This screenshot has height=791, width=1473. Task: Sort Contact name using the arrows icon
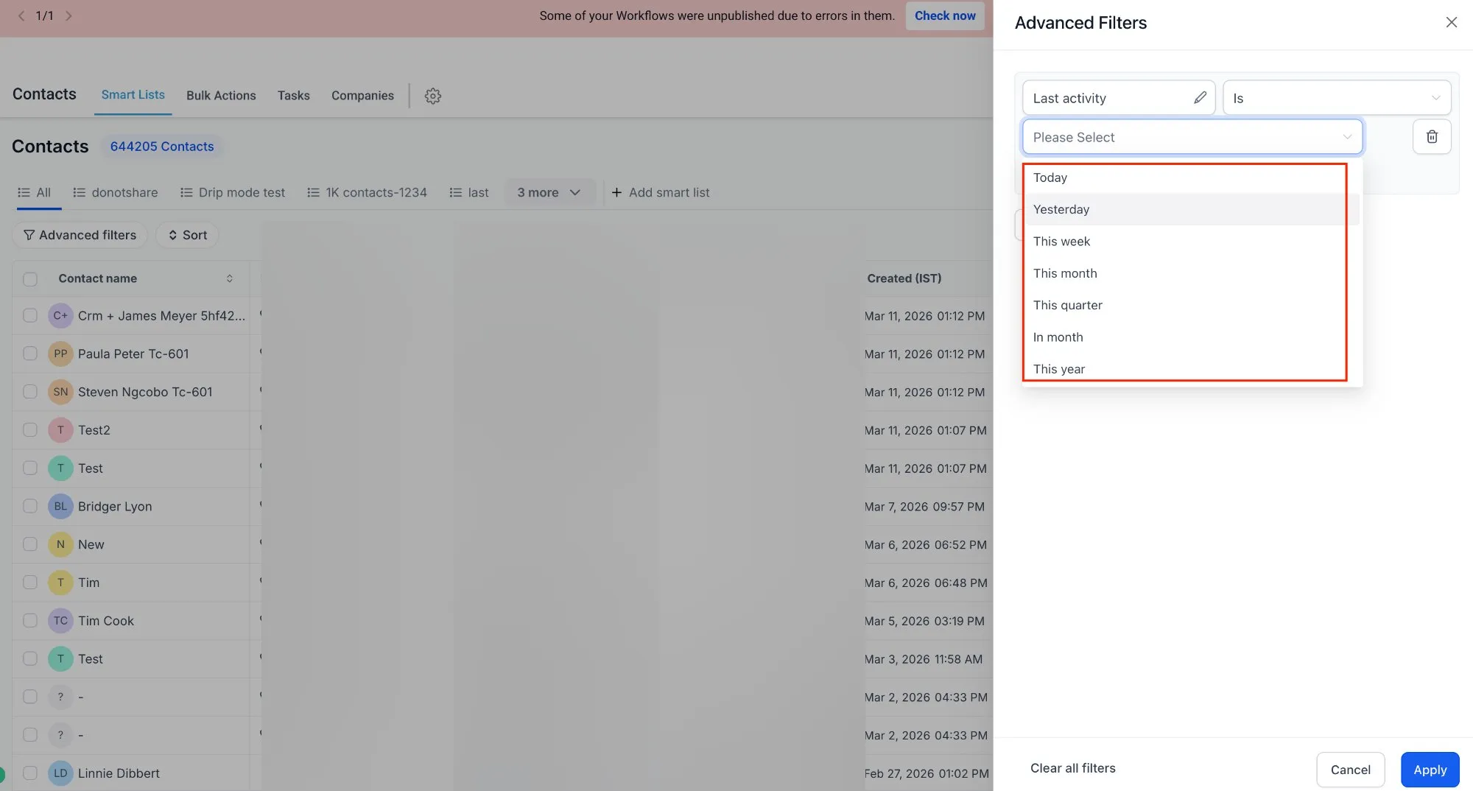click(x=229, y=278)
